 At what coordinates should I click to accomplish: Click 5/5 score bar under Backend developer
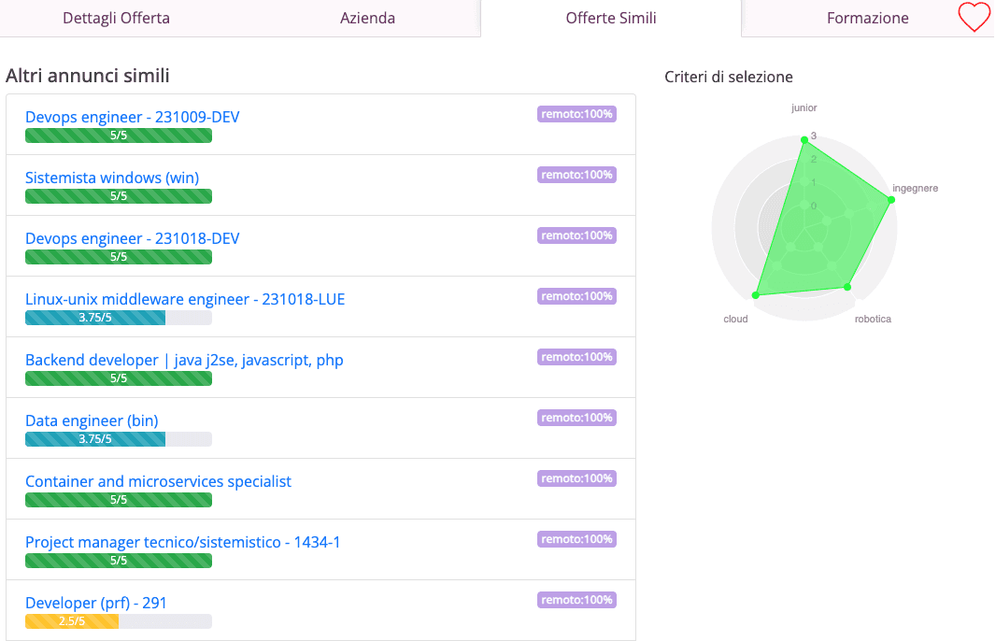pyautogui.click(x=118, y=378)
